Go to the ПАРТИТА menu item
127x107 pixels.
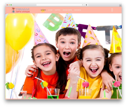pyautogui.click(x=57, y=10)
